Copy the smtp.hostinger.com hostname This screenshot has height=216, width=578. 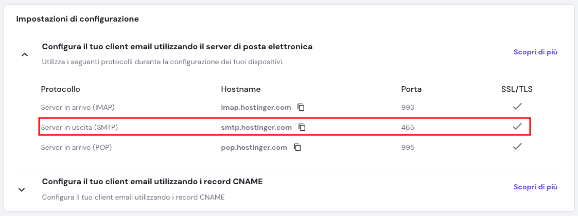[302, 127]
